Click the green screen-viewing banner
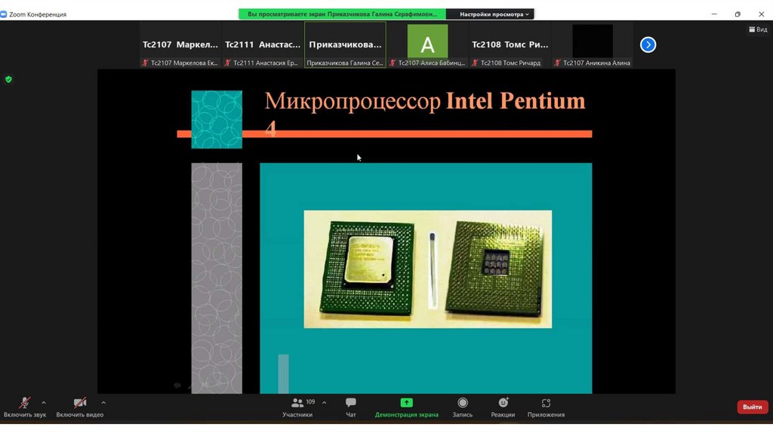Viewport: 773px width, 433px height. point(342,14)
